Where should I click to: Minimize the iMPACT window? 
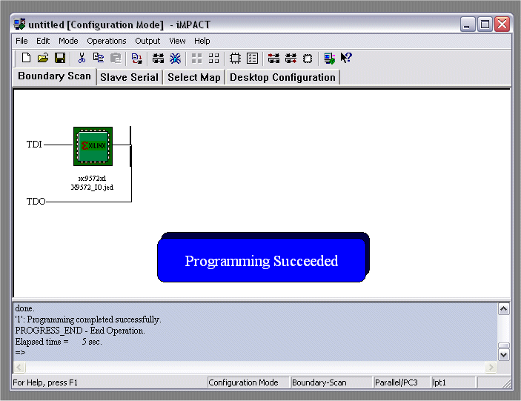(x=468, y=24)
